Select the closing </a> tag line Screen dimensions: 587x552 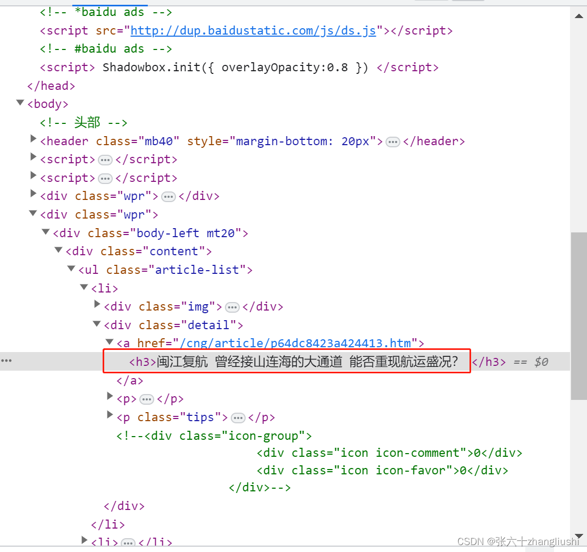pyautogui.click(x=130, y=381)
